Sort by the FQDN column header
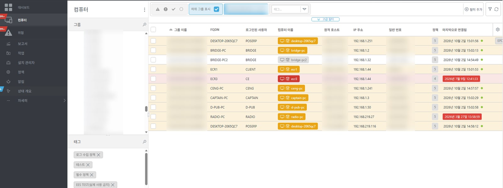Screen dimensions: 503x188 [215, 30]
